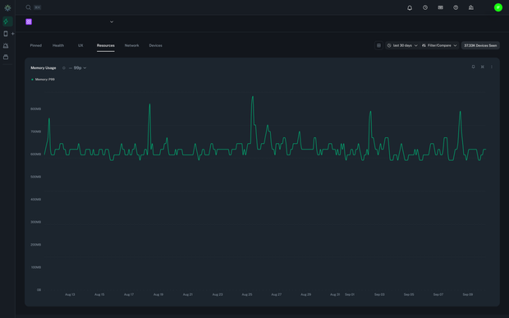Screen dimensions: 509x318
Task: Open the 99p percentile dropdown
Action: click(78, 68)
